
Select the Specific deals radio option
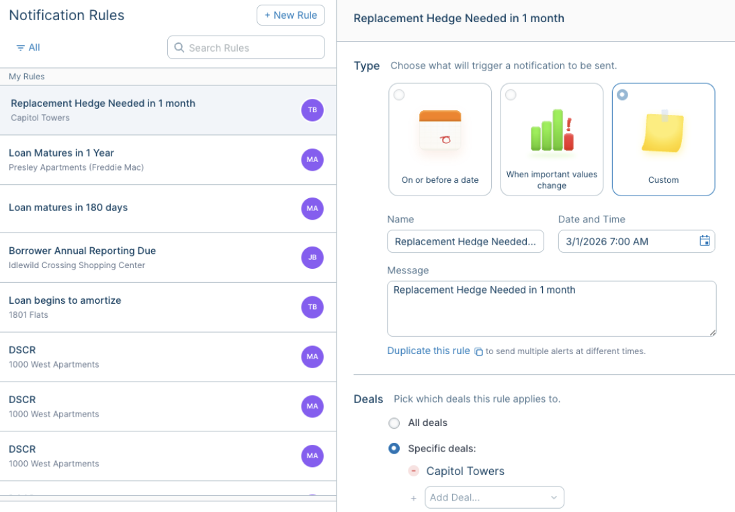[x=394, y=449]
